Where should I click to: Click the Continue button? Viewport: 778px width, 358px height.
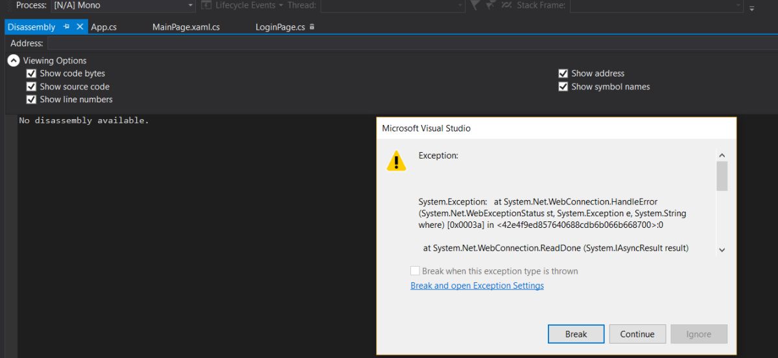point(637,334)
